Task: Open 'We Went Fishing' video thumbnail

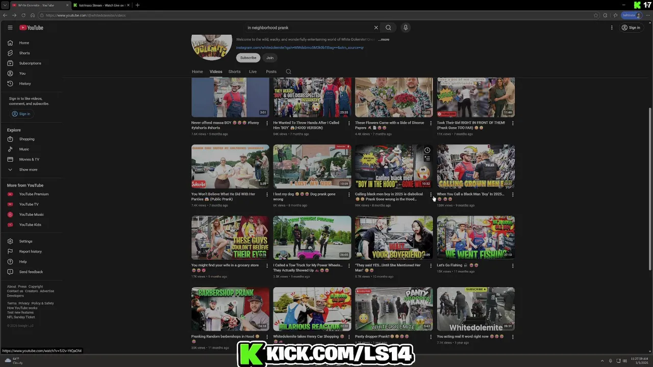Action: pos(475,238)
